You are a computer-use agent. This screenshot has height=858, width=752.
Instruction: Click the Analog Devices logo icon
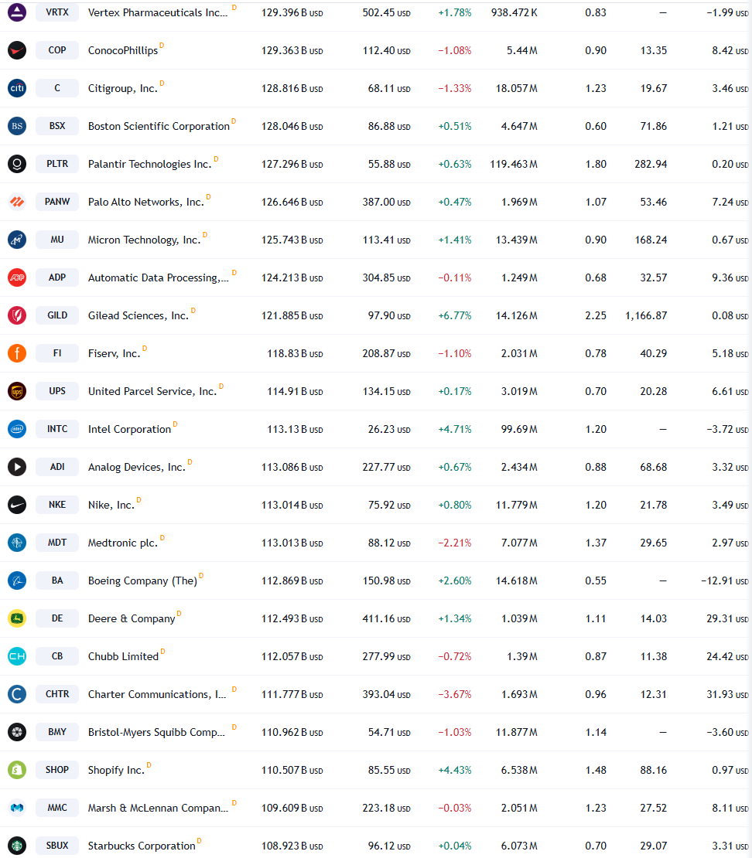coord(17,467)
